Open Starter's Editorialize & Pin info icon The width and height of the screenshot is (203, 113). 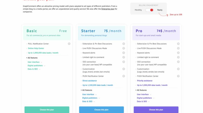coord(124,44)
